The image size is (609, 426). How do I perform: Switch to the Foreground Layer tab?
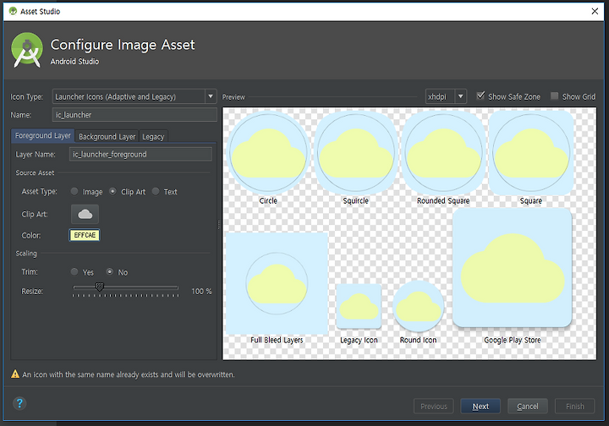point(43,135)
